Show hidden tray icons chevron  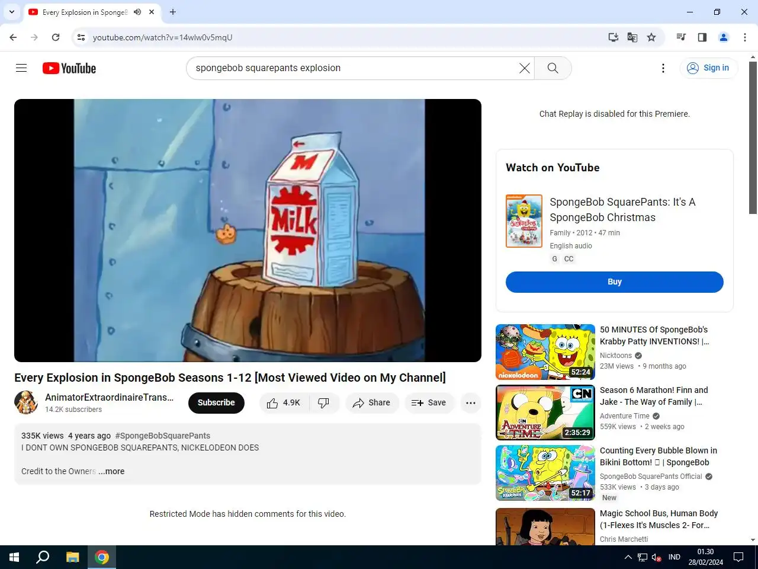pos(628,557)
